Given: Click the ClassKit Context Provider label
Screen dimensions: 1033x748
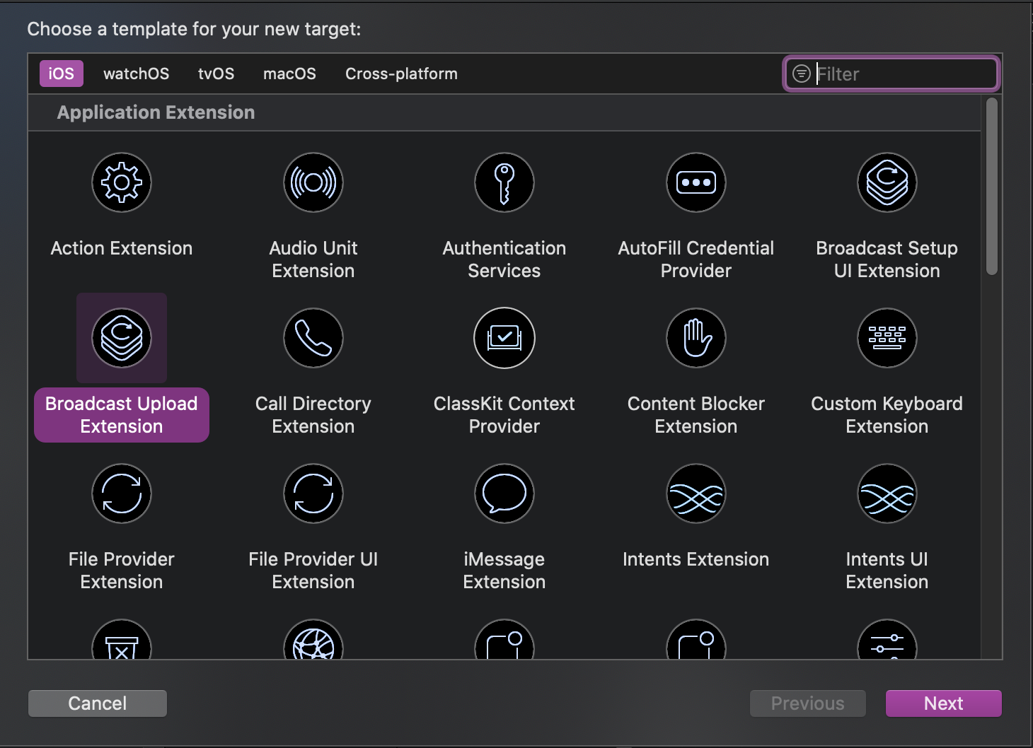Looking at the screenshot, I should click(x=504, y=415).
